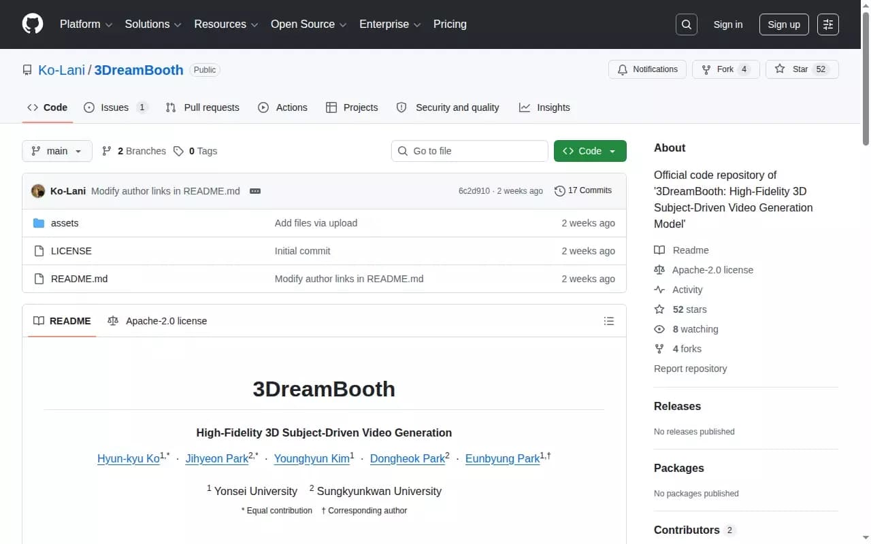Click Ko-Lani username in latest commit row

click(68, 191)
